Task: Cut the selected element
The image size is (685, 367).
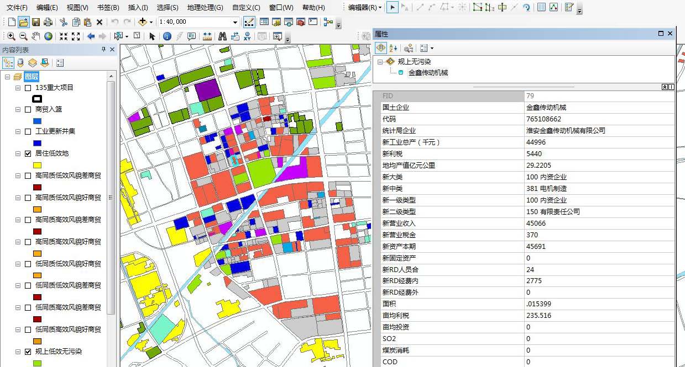Action: coord(64,22)
